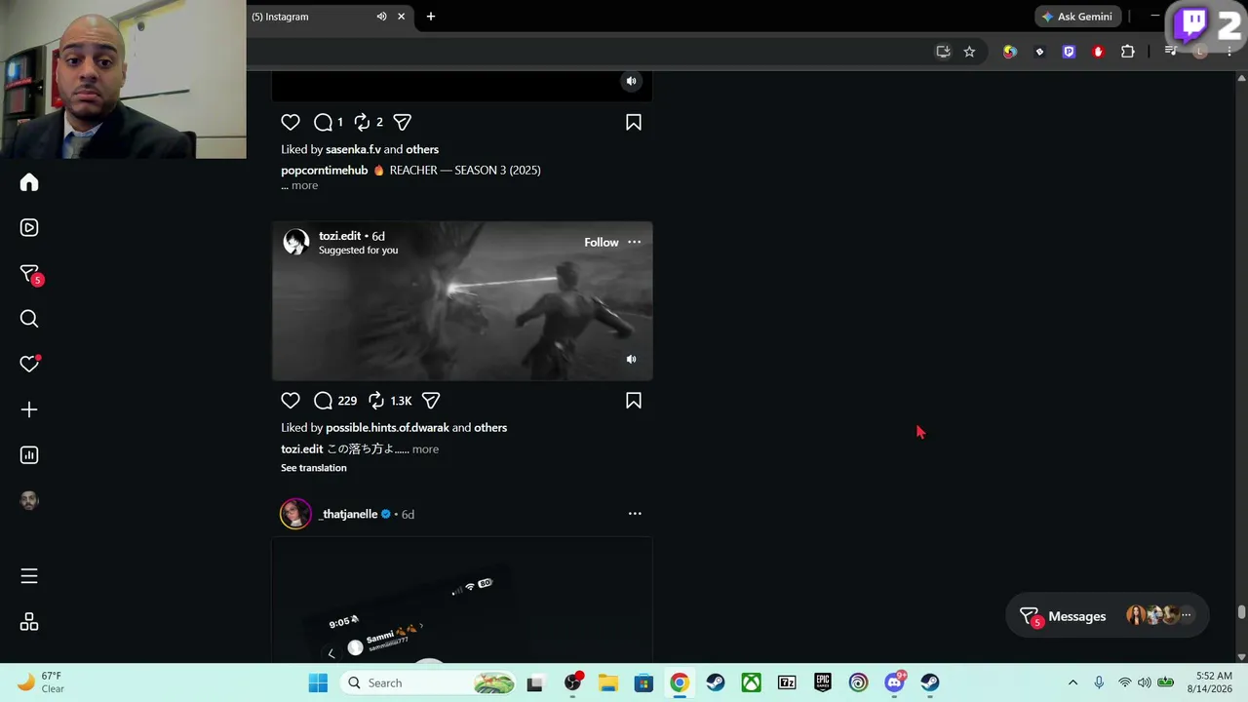Open the dashboard chart icon in sidebar
This screenshot has width=1248, height=702.
[29, 455]
